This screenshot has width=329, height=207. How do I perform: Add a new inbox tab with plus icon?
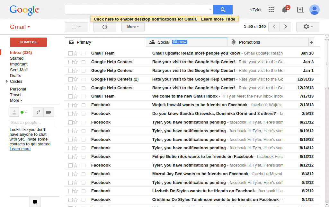(311, 42)
